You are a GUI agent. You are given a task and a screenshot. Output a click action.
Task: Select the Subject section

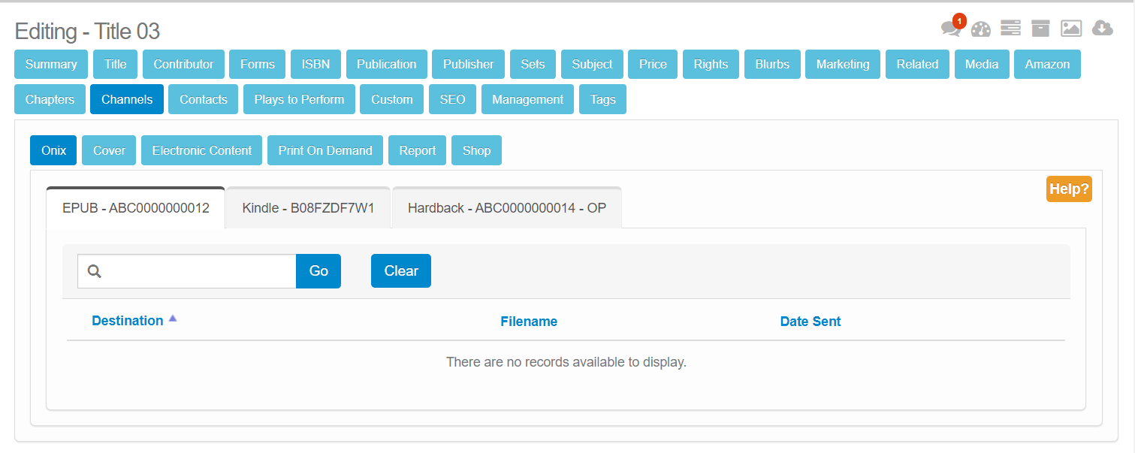[592, 64]
